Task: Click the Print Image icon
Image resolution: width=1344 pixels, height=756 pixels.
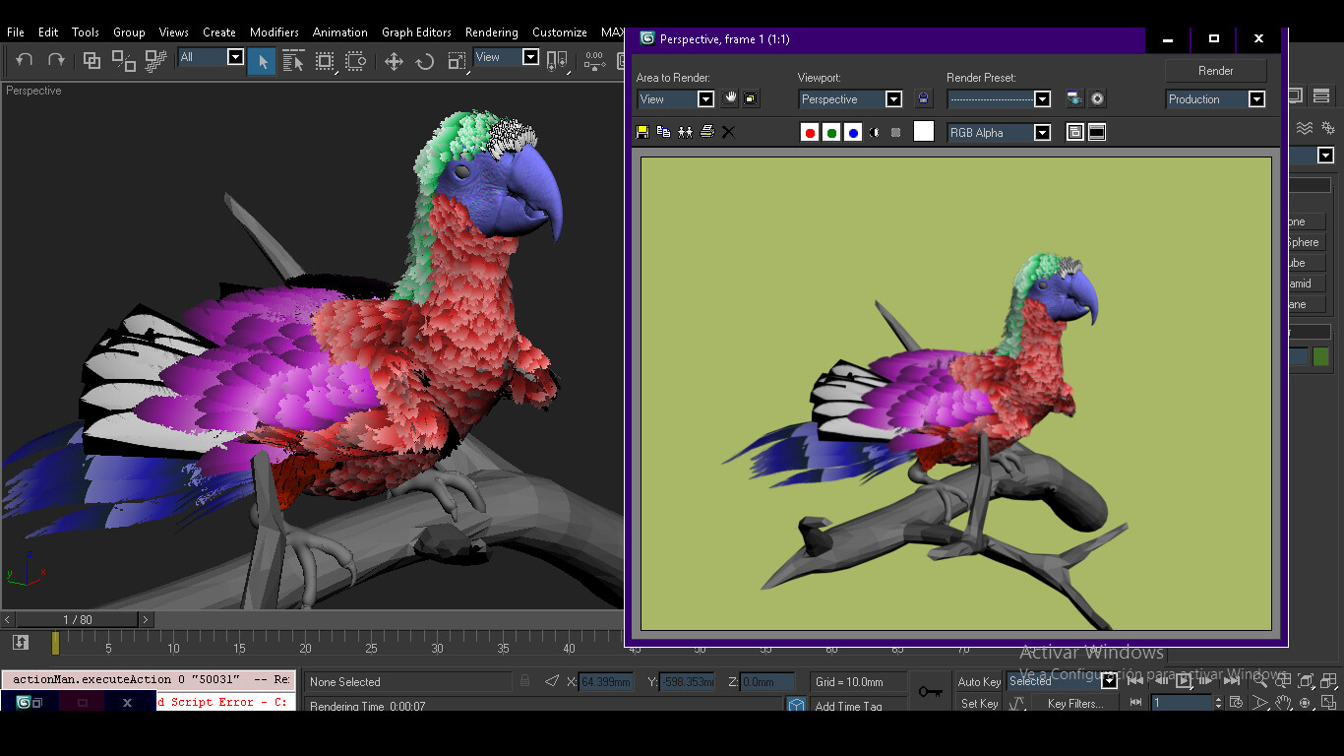Action: (x=707, y=132)
